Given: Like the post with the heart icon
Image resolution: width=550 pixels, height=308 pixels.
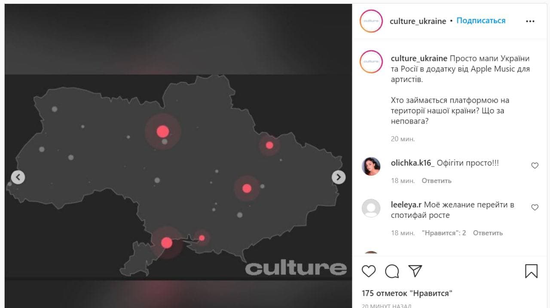Looking at the screenshot, I should click(x=369, y=271).
